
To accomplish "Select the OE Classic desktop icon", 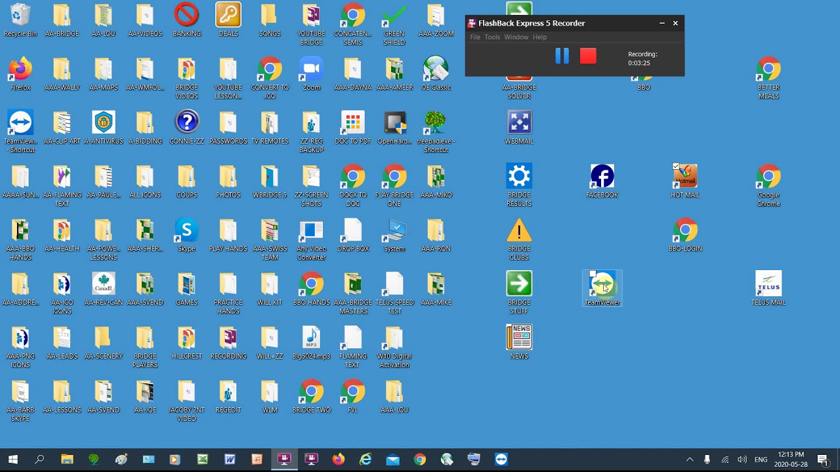I will [x=436, y=74].
